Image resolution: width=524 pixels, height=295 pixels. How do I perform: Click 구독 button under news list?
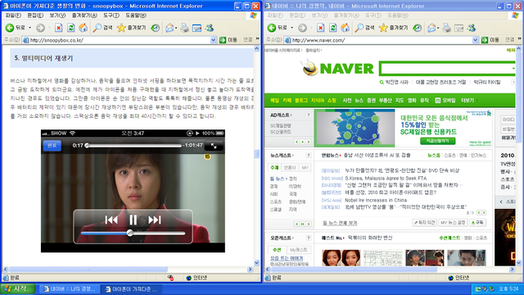[477, 222]
